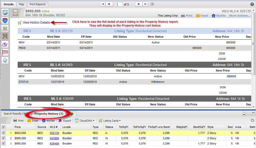Switch to the Map tab
The height and width of the screenshot is (148, 256).
tap(22, 4)
